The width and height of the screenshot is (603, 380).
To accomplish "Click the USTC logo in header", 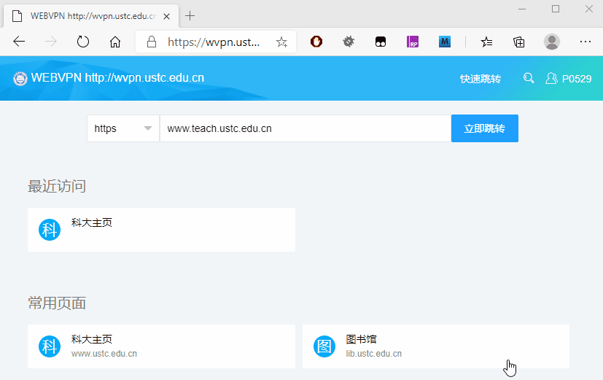I will tap(20, 79).
